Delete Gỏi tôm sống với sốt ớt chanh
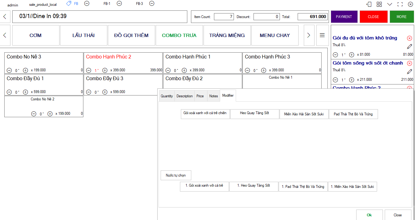 tap(410, 63)
